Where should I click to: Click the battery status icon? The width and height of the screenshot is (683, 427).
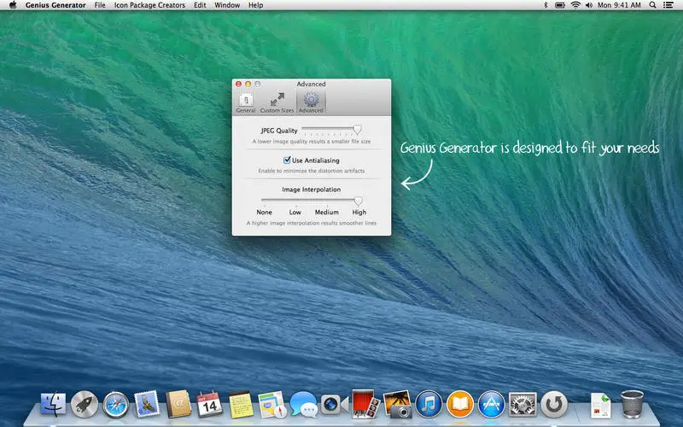pyautogui.click(x=560, y=5)
